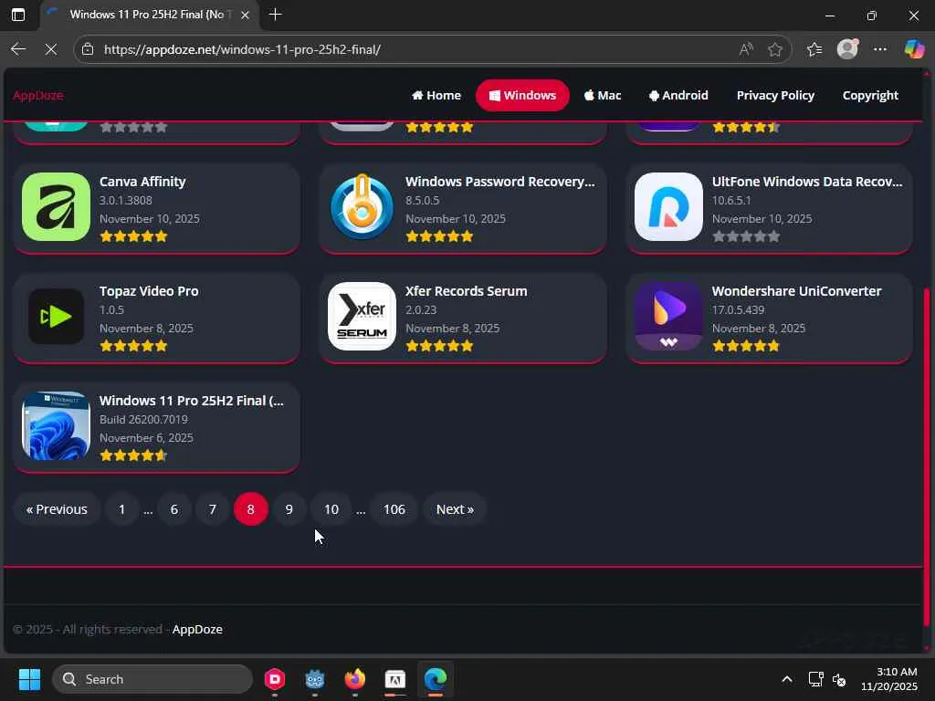
Task: Click the taskbar Search box
Action: (x=152, y=679)
